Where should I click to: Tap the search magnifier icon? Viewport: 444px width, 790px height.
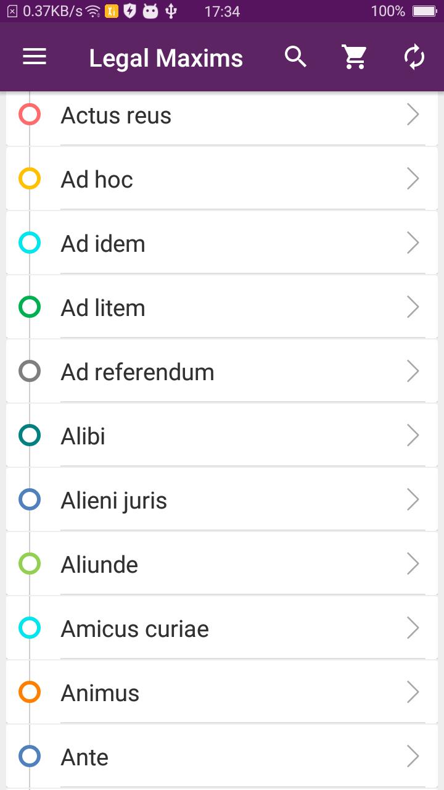(296, 57)
